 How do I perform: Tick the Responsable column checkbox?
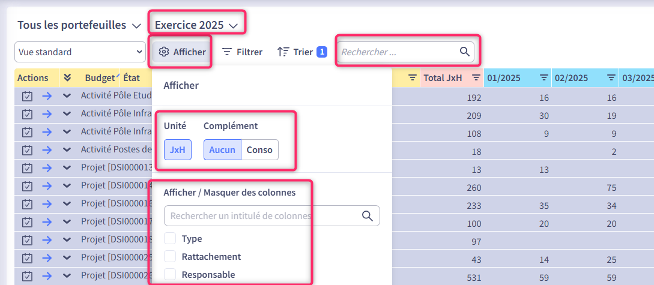coord(170,274)
